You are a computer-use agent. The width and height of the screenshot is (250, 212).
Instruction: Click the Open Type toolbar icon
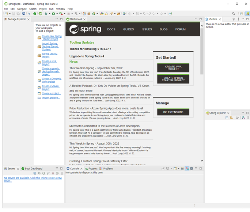pos(102,14)
